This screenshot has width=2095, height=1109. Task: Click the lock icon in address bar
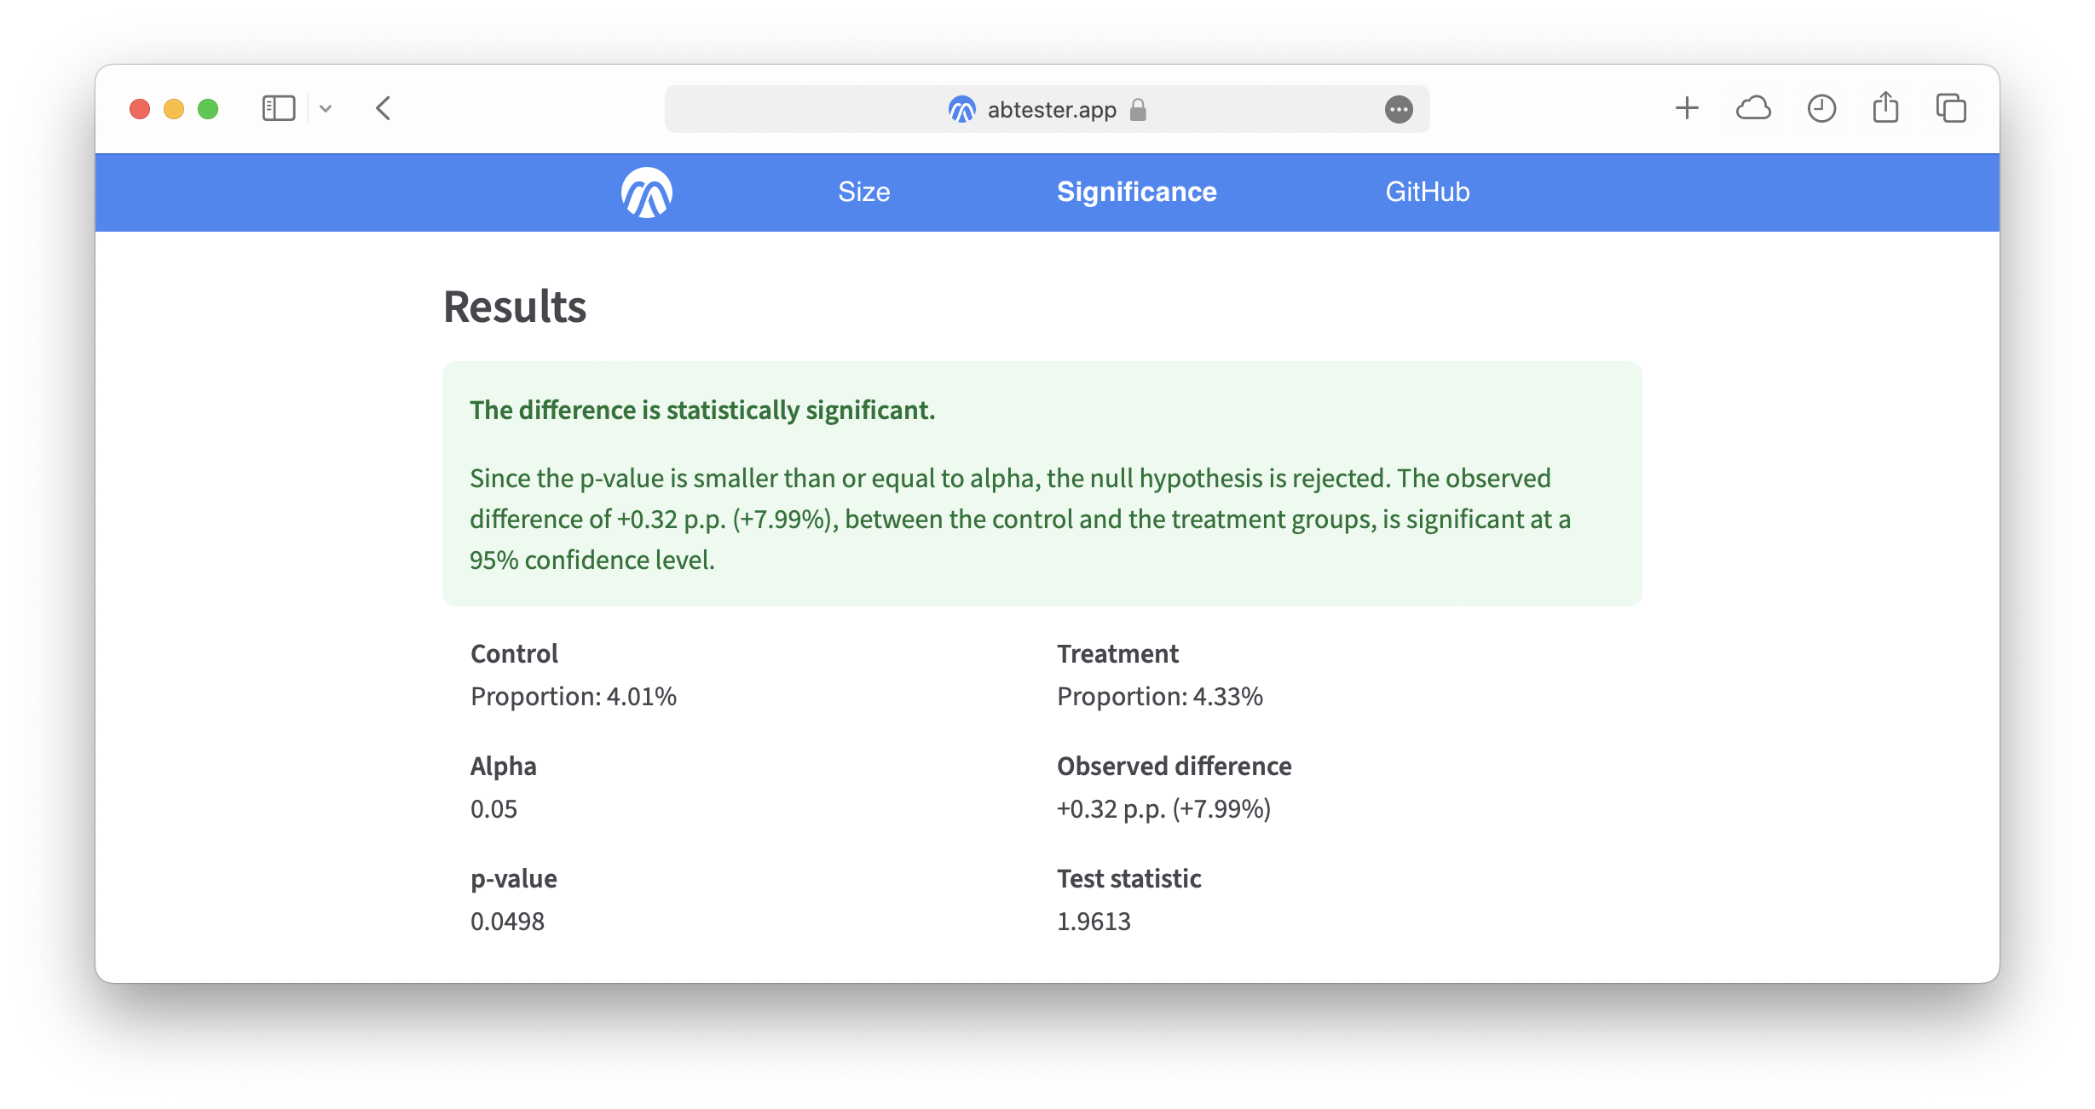click(x=1138, y=110)
